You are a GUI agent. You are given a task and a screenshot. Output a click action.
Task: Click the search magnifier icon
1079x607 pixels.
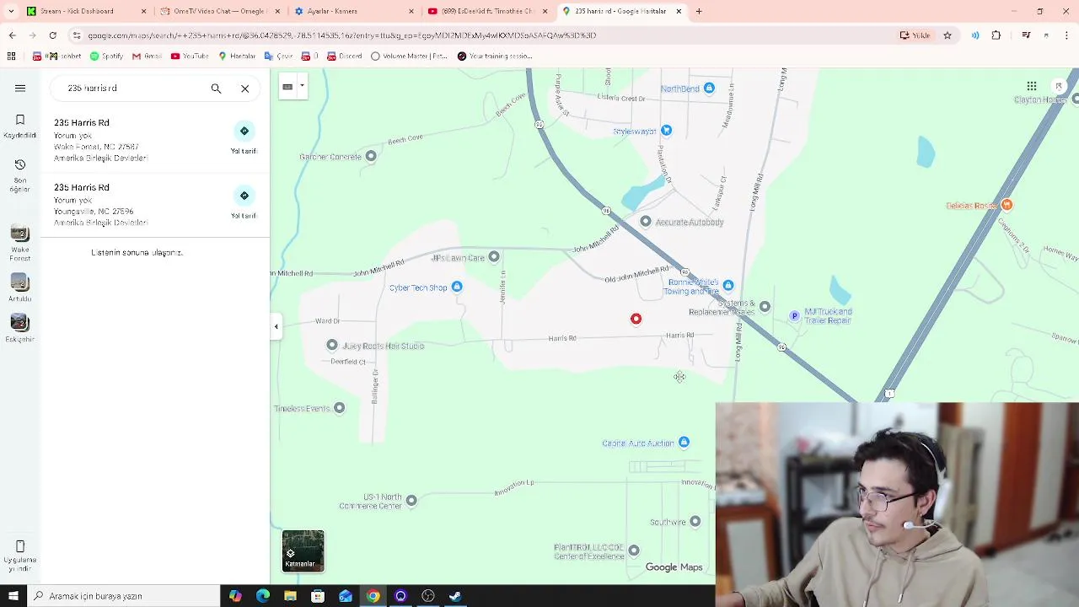(x=216, y=88)
